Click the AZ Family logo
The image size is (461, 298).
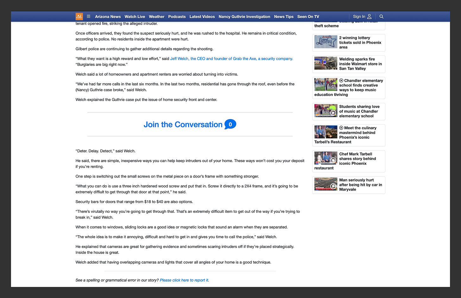(79, 16)
